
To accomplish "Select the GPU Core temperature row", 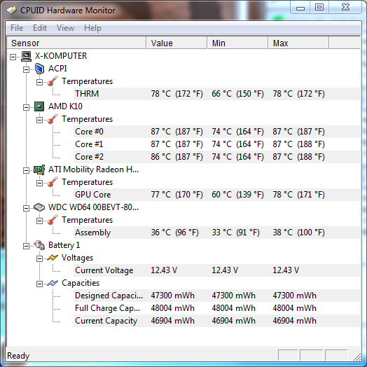I will coord(216,195).
